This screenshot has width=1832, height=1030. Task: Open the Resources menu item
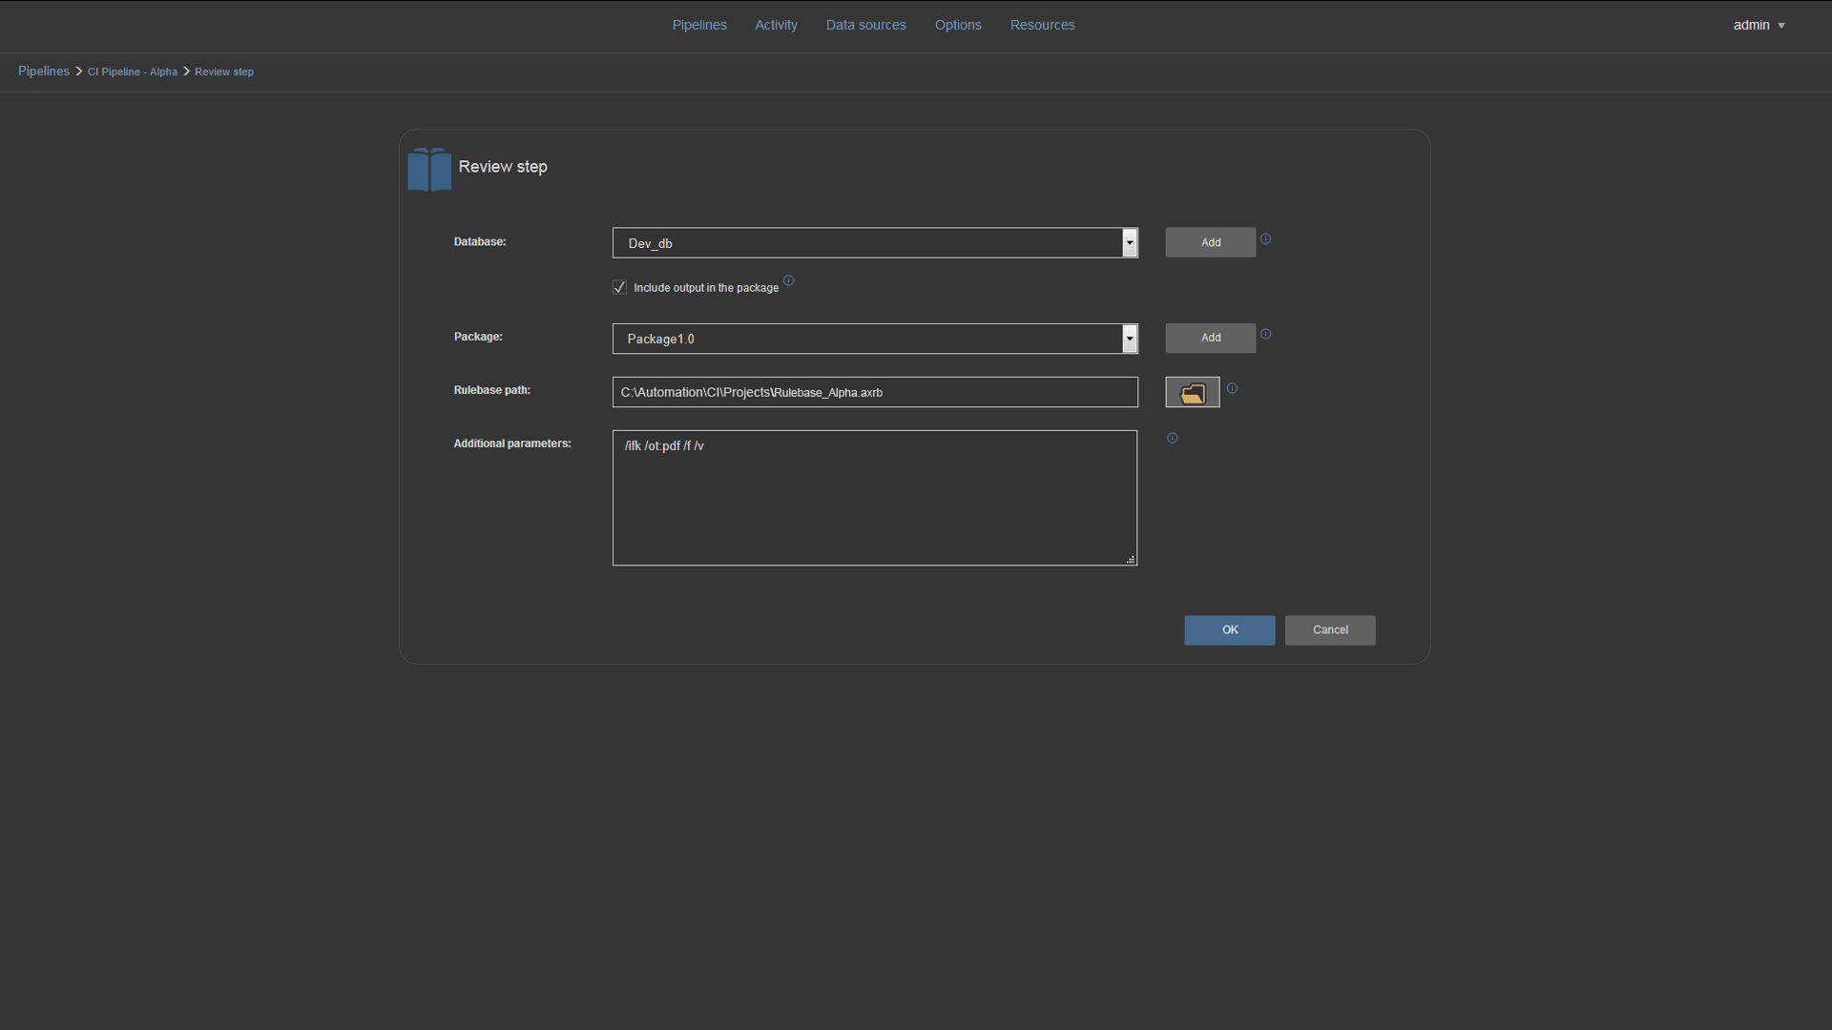[x=1042, y=25]
